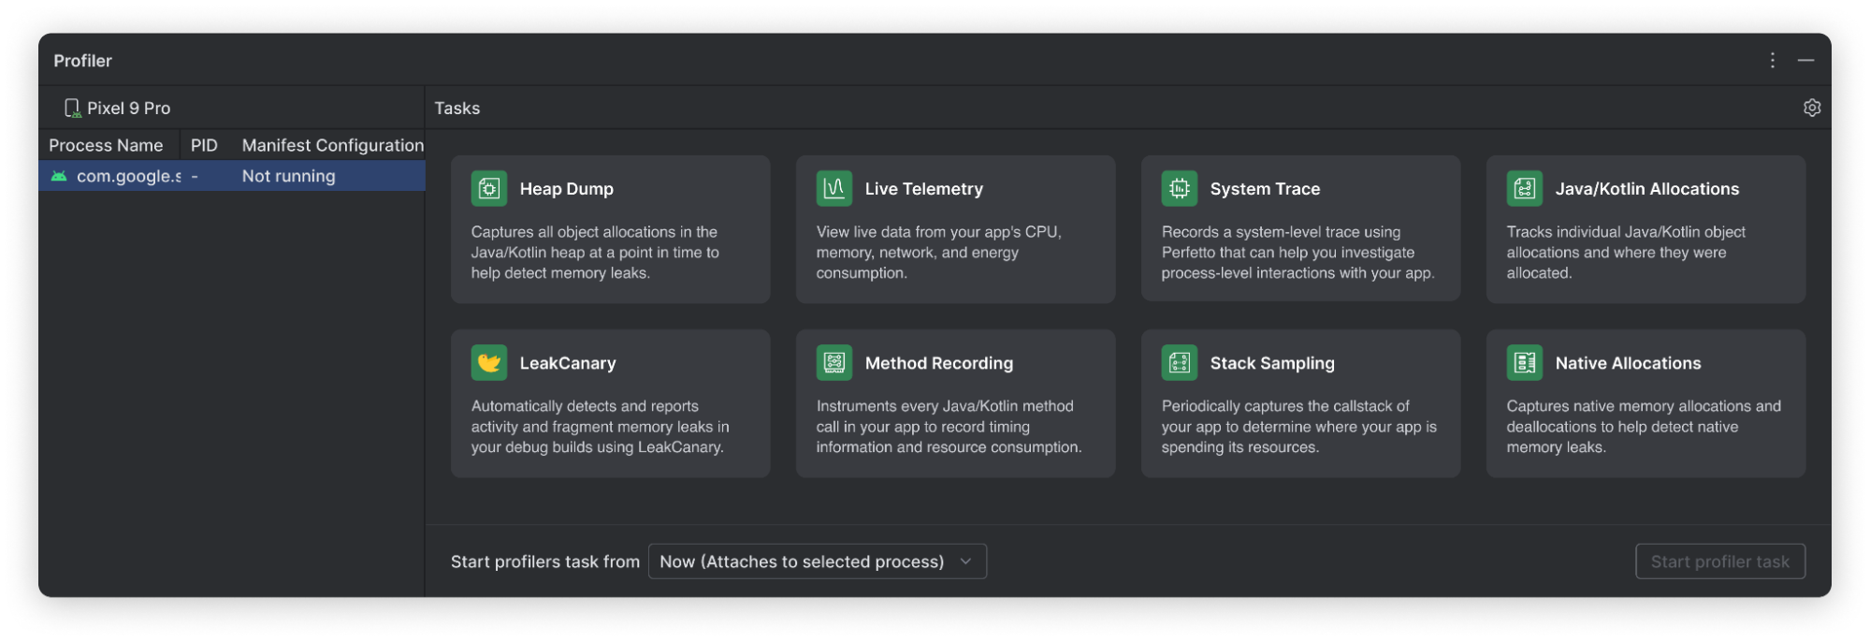Select the Native Allocations task title
This screenshot has width=1870, height=641.
click(1628, 363)
